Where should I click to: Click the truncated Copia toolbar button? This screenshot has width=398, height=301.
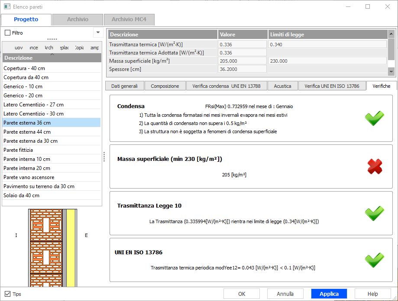[79, 48]
